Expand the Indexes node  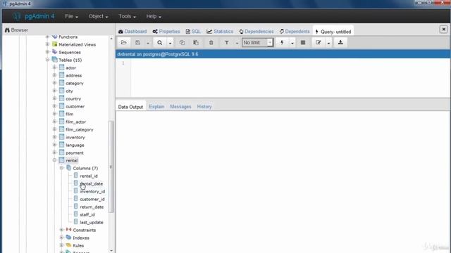(x=61, y=238)
